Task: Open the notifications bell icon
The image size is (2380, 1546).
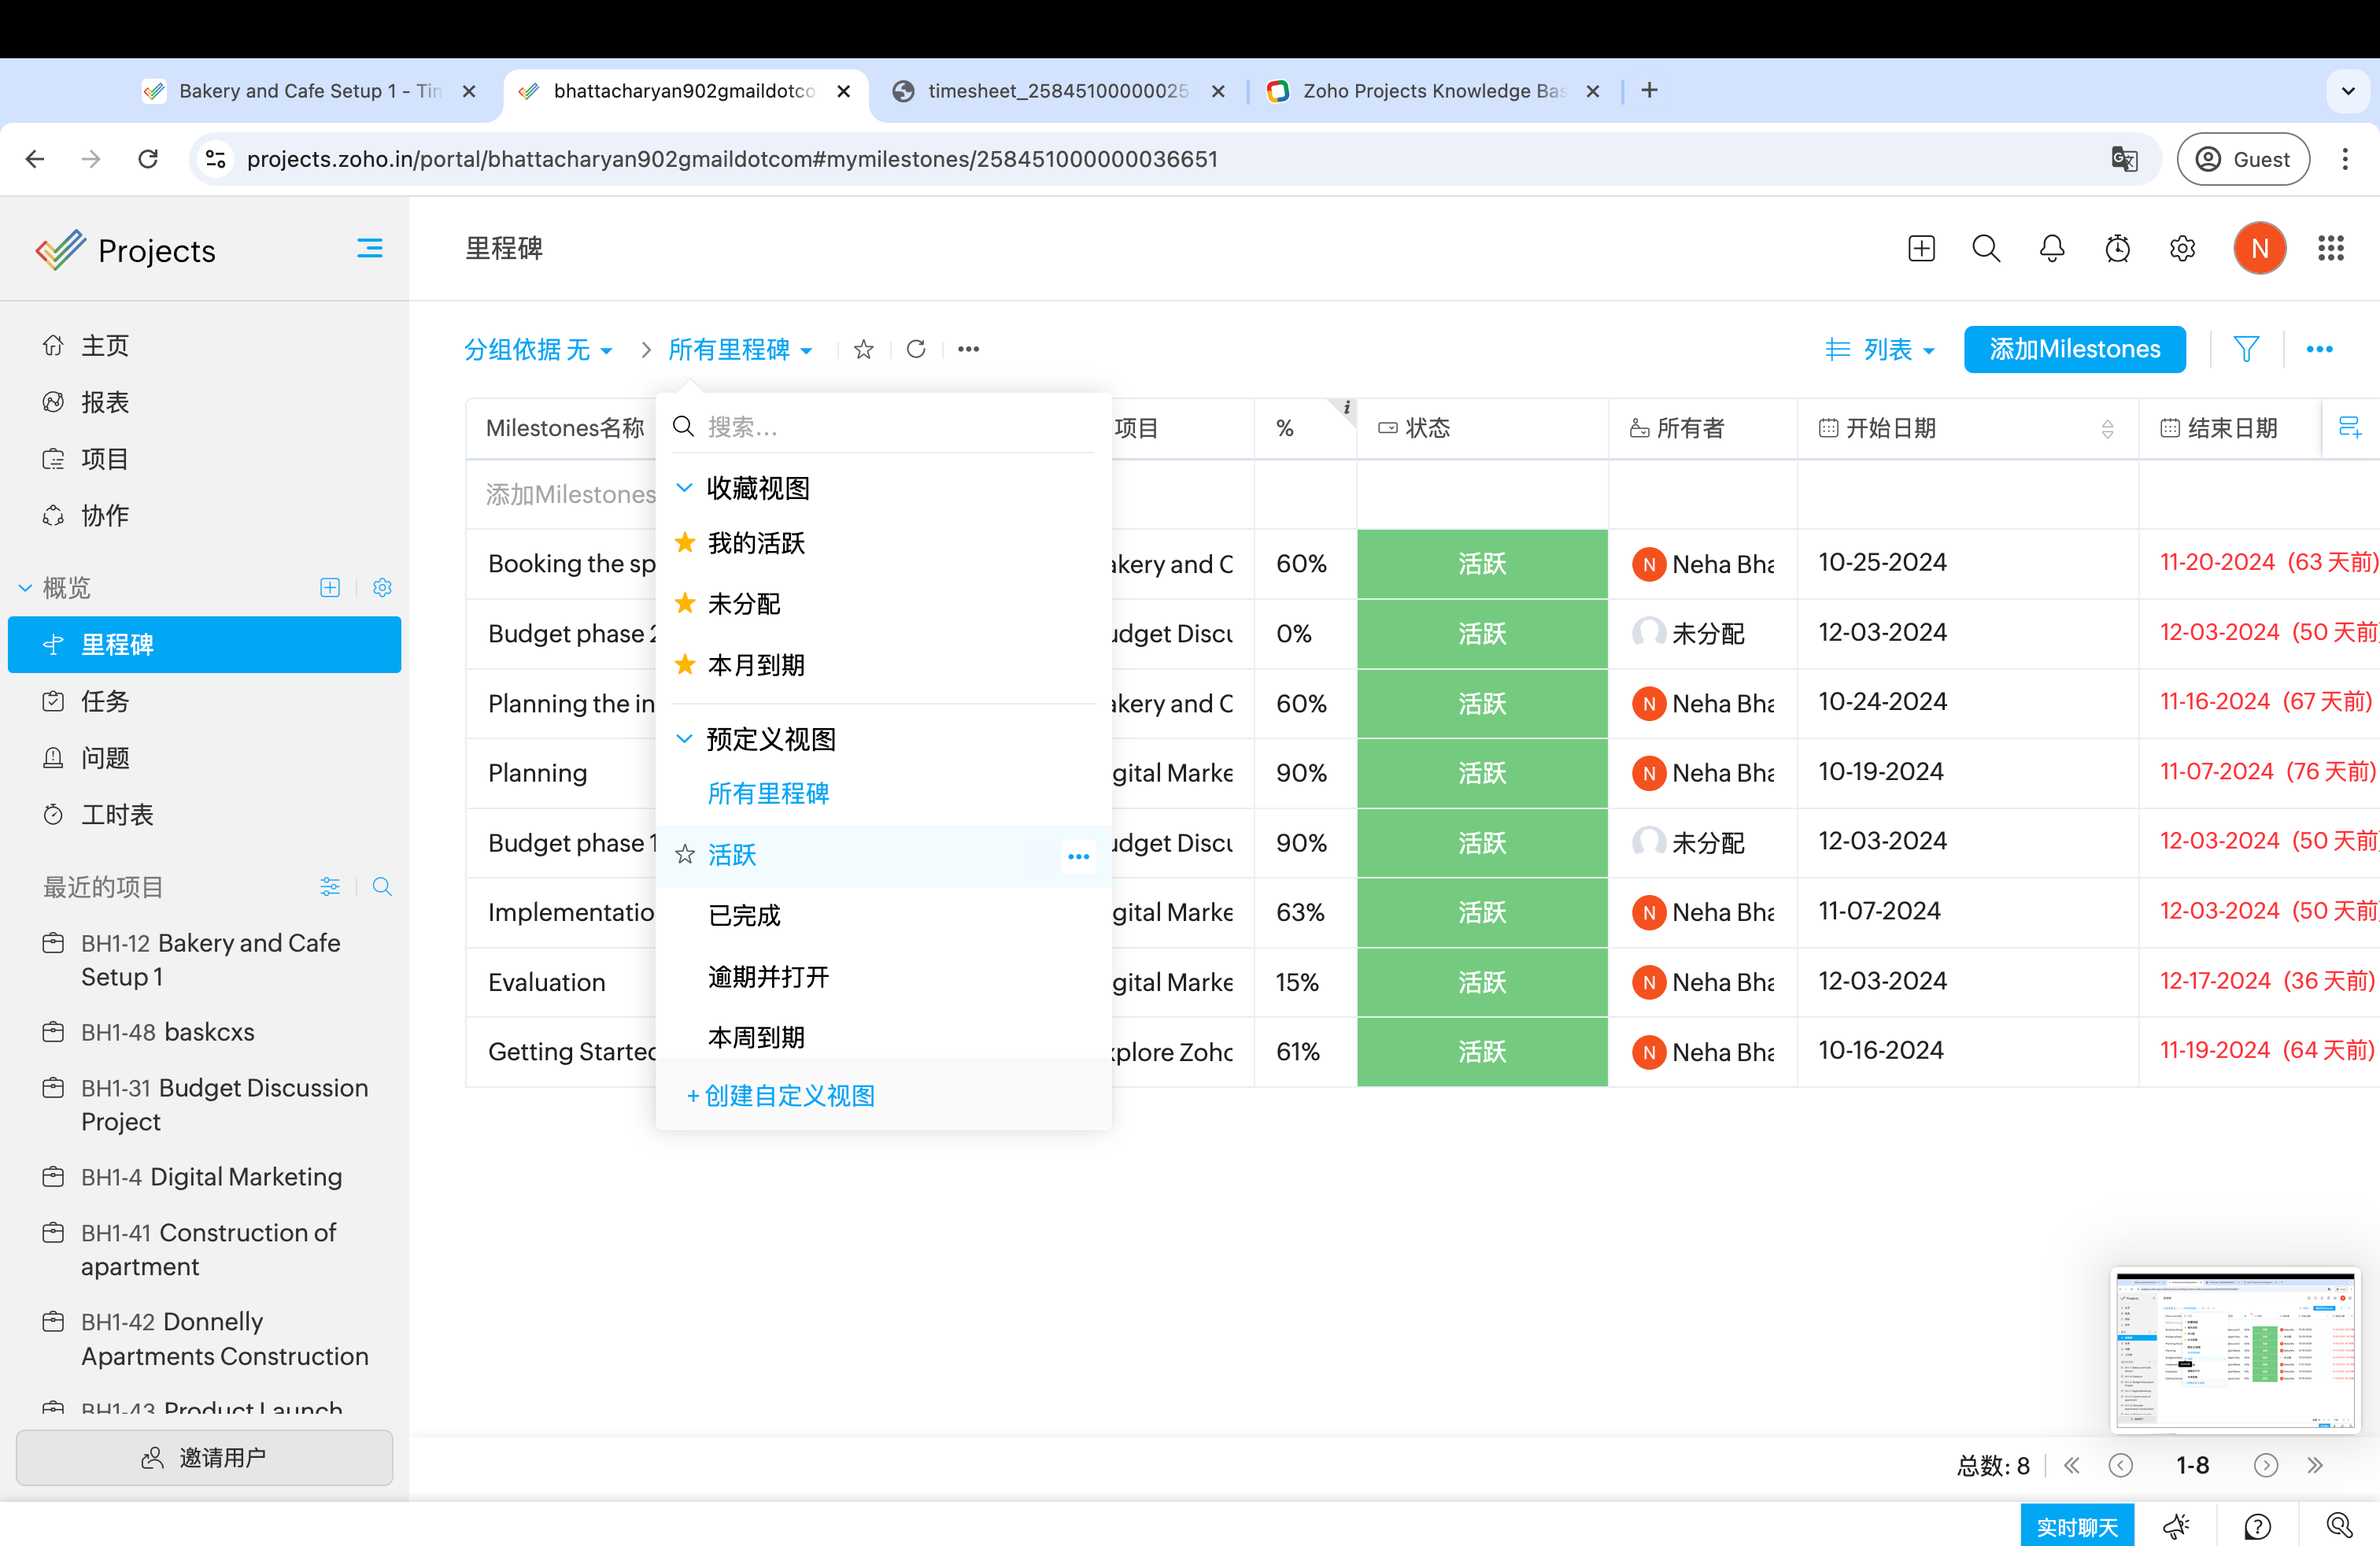Action: tap(2051, 249)
